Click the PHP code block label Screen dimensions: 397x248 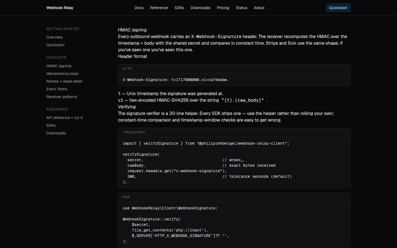[x=126, y=197]
